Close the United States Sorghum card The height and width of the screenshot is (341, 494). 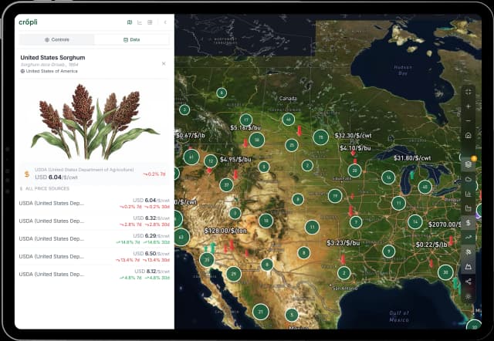coord(164,63)
